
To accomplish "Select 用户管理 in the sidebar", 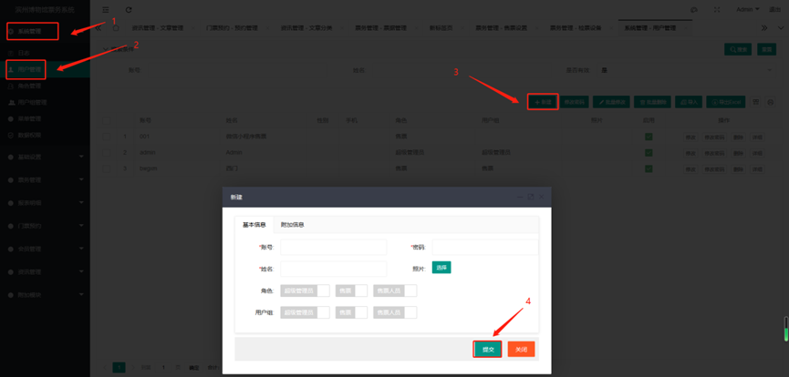I will point(31,69).
